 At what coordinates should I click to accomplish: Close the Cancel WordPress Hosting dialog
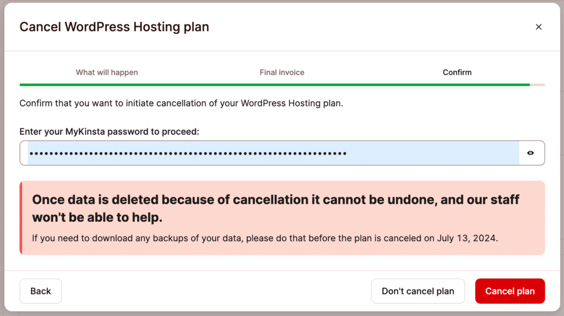538,27
